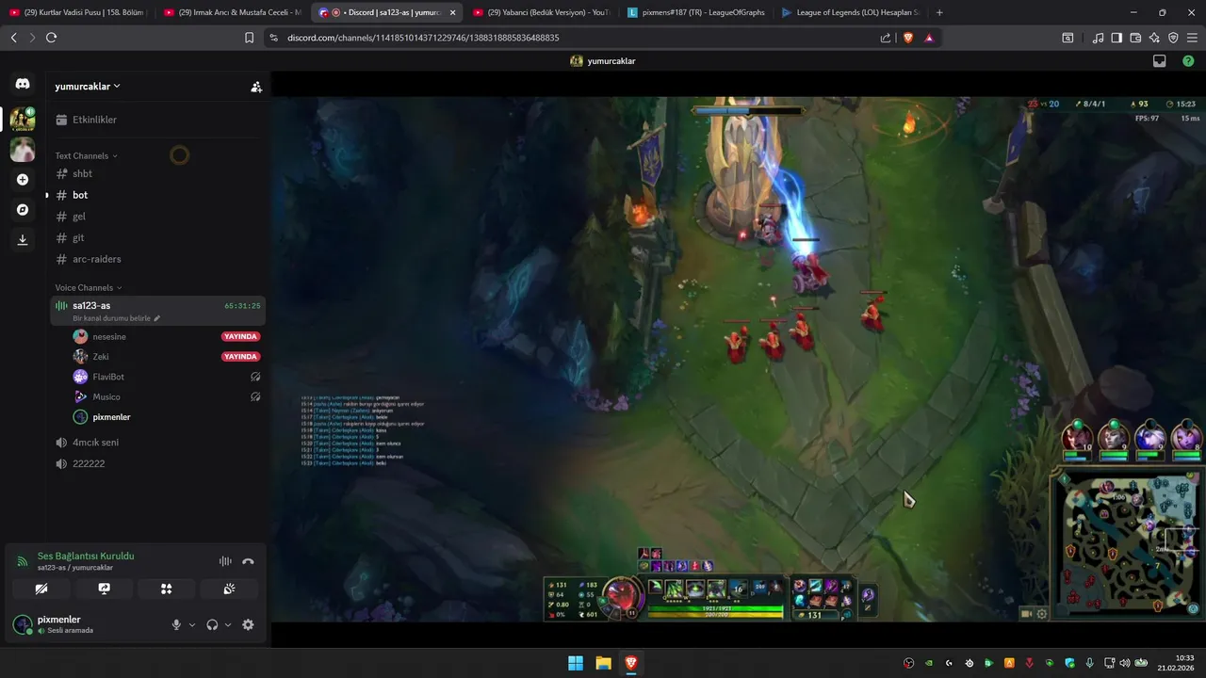
Task: Toggle the browser sidebar panel
Action: point(1116,38)
